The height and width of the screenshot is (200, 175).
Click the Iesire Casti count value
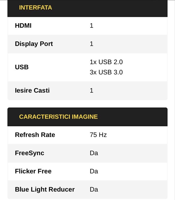(92, 91)
